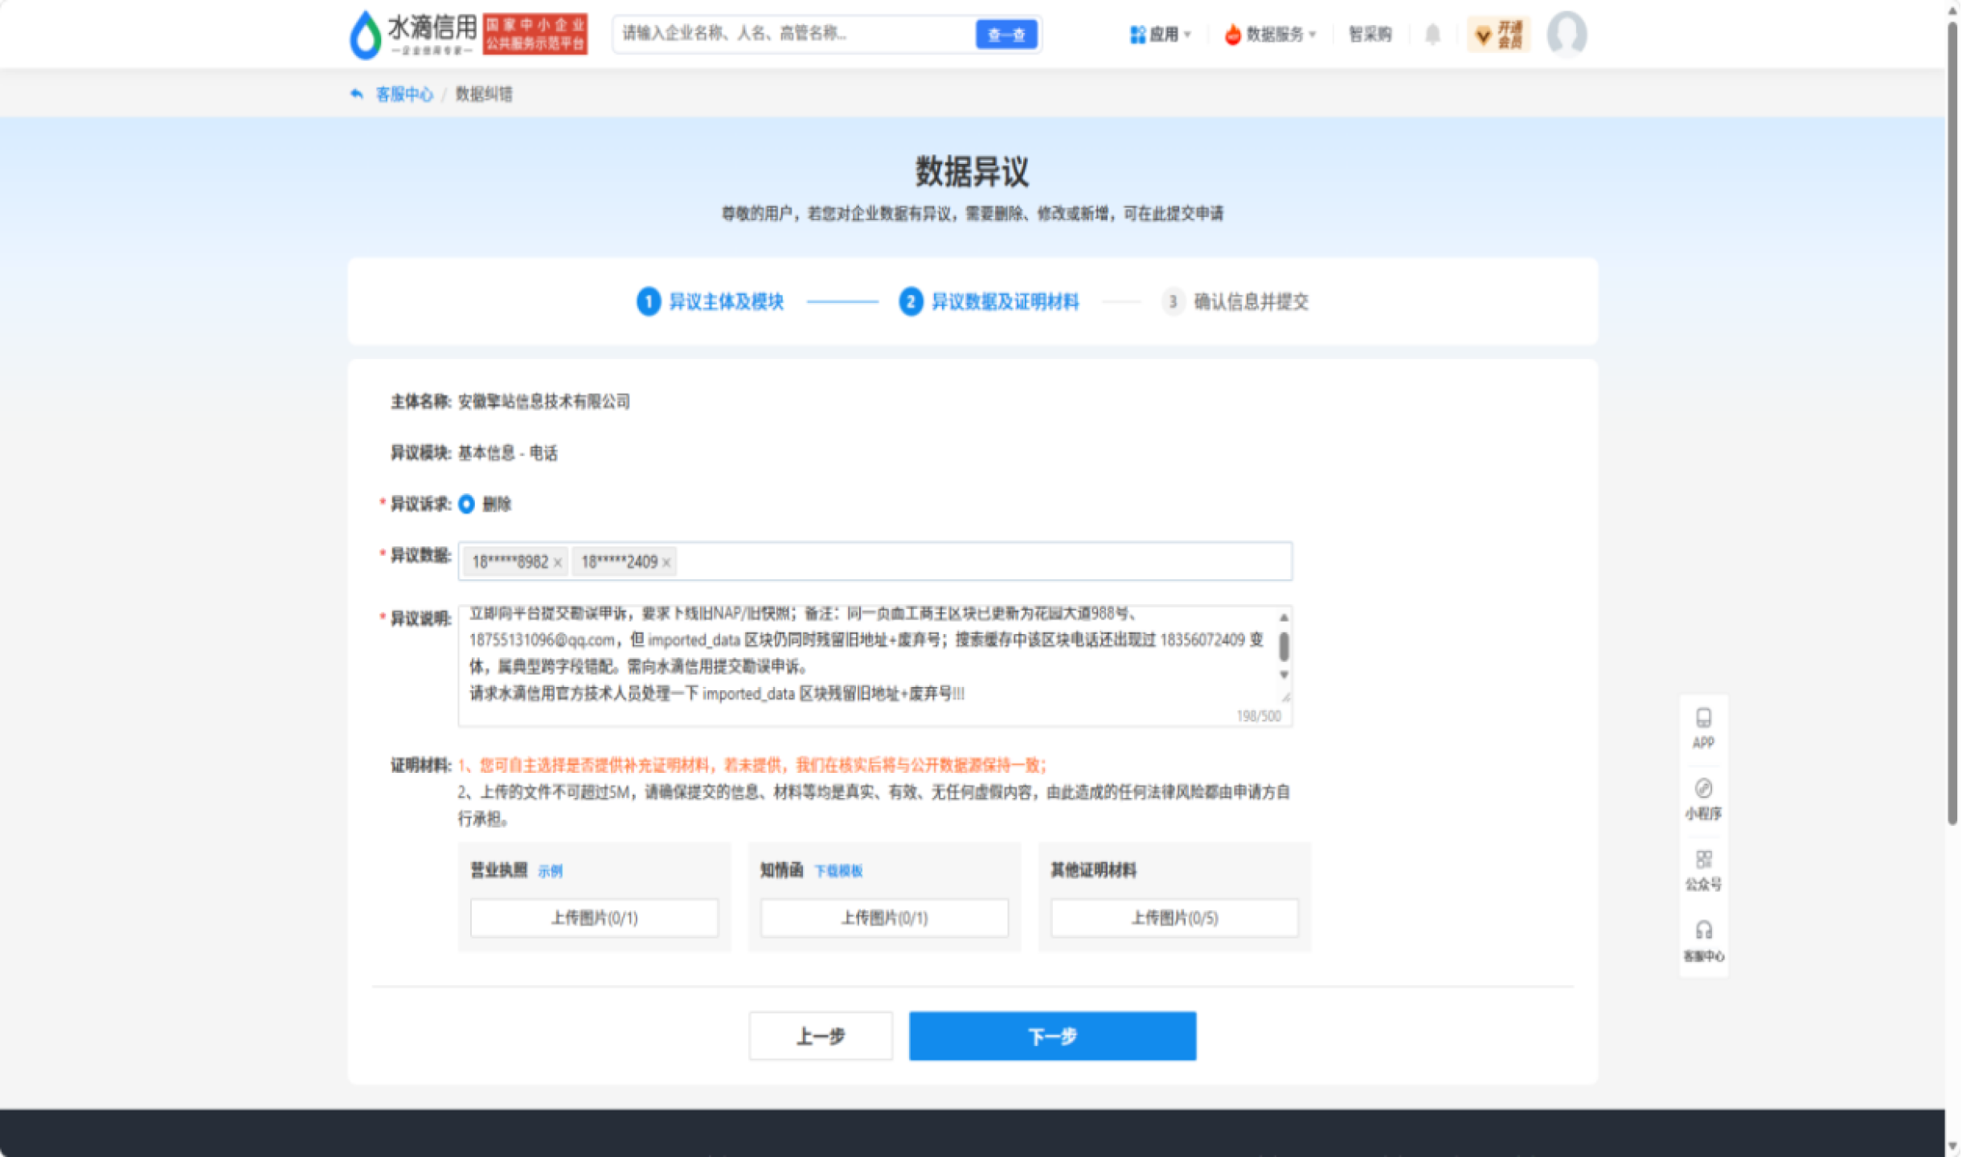Image resolution: width=1962 pixels, height=1157 pixels.
Task: Upload image for 其他证明材料
Action: (1174, 918)
